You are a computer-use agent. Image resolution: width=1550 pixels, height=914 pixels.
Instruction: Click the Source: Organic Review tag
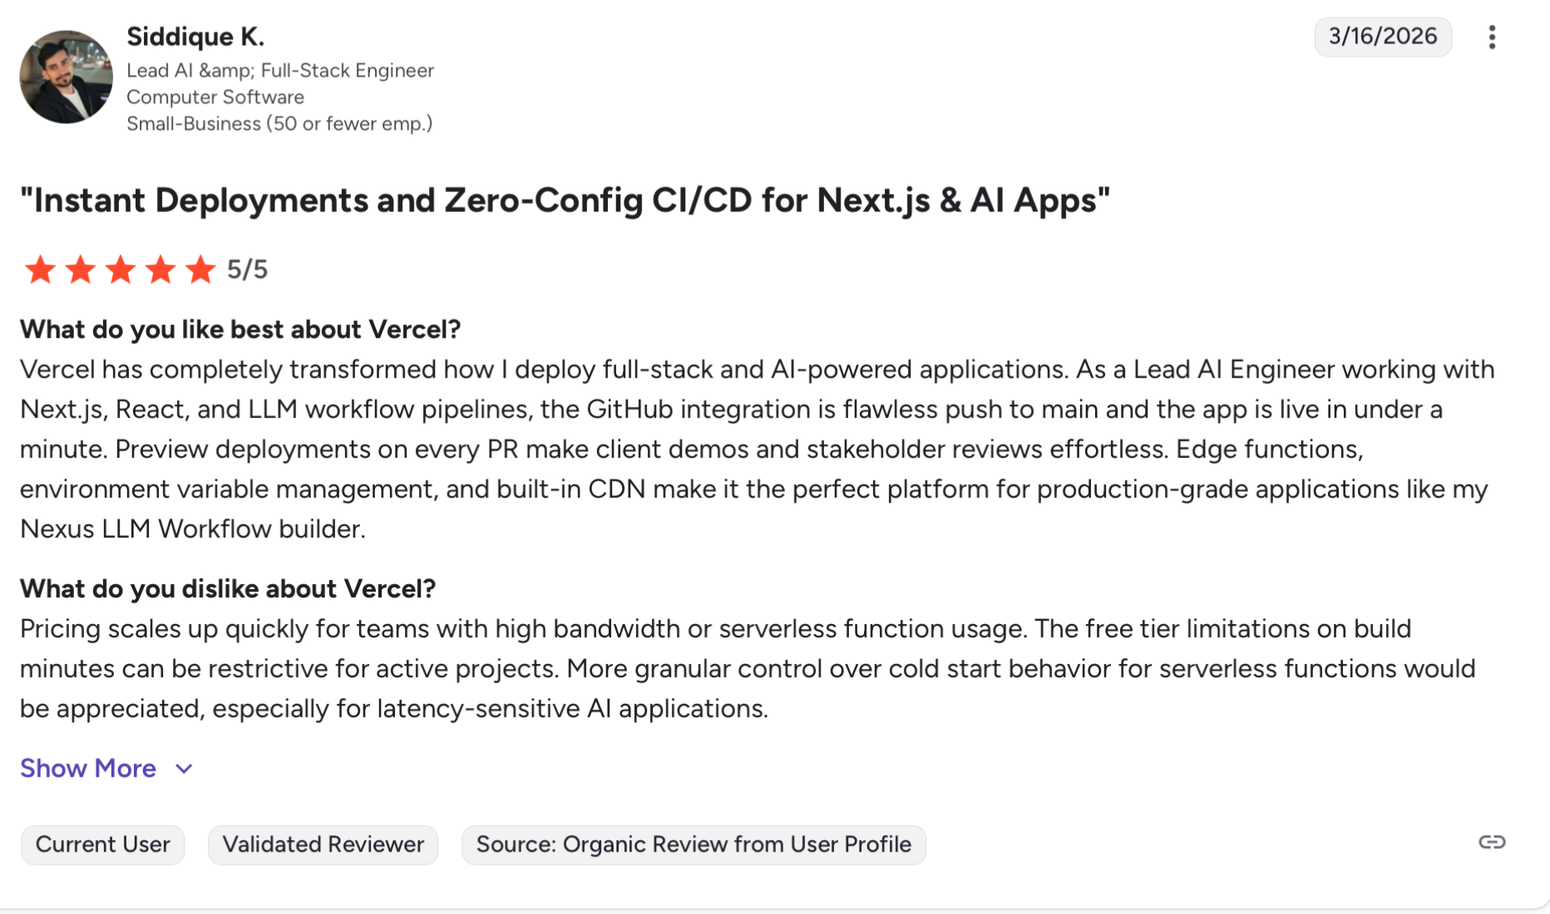[x=694, y=845]
